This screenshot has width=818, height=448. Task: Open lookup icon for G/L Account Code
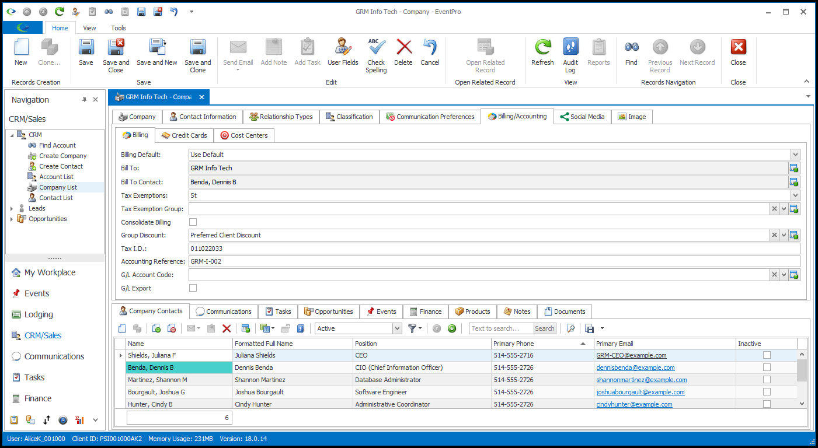[794, 275]
